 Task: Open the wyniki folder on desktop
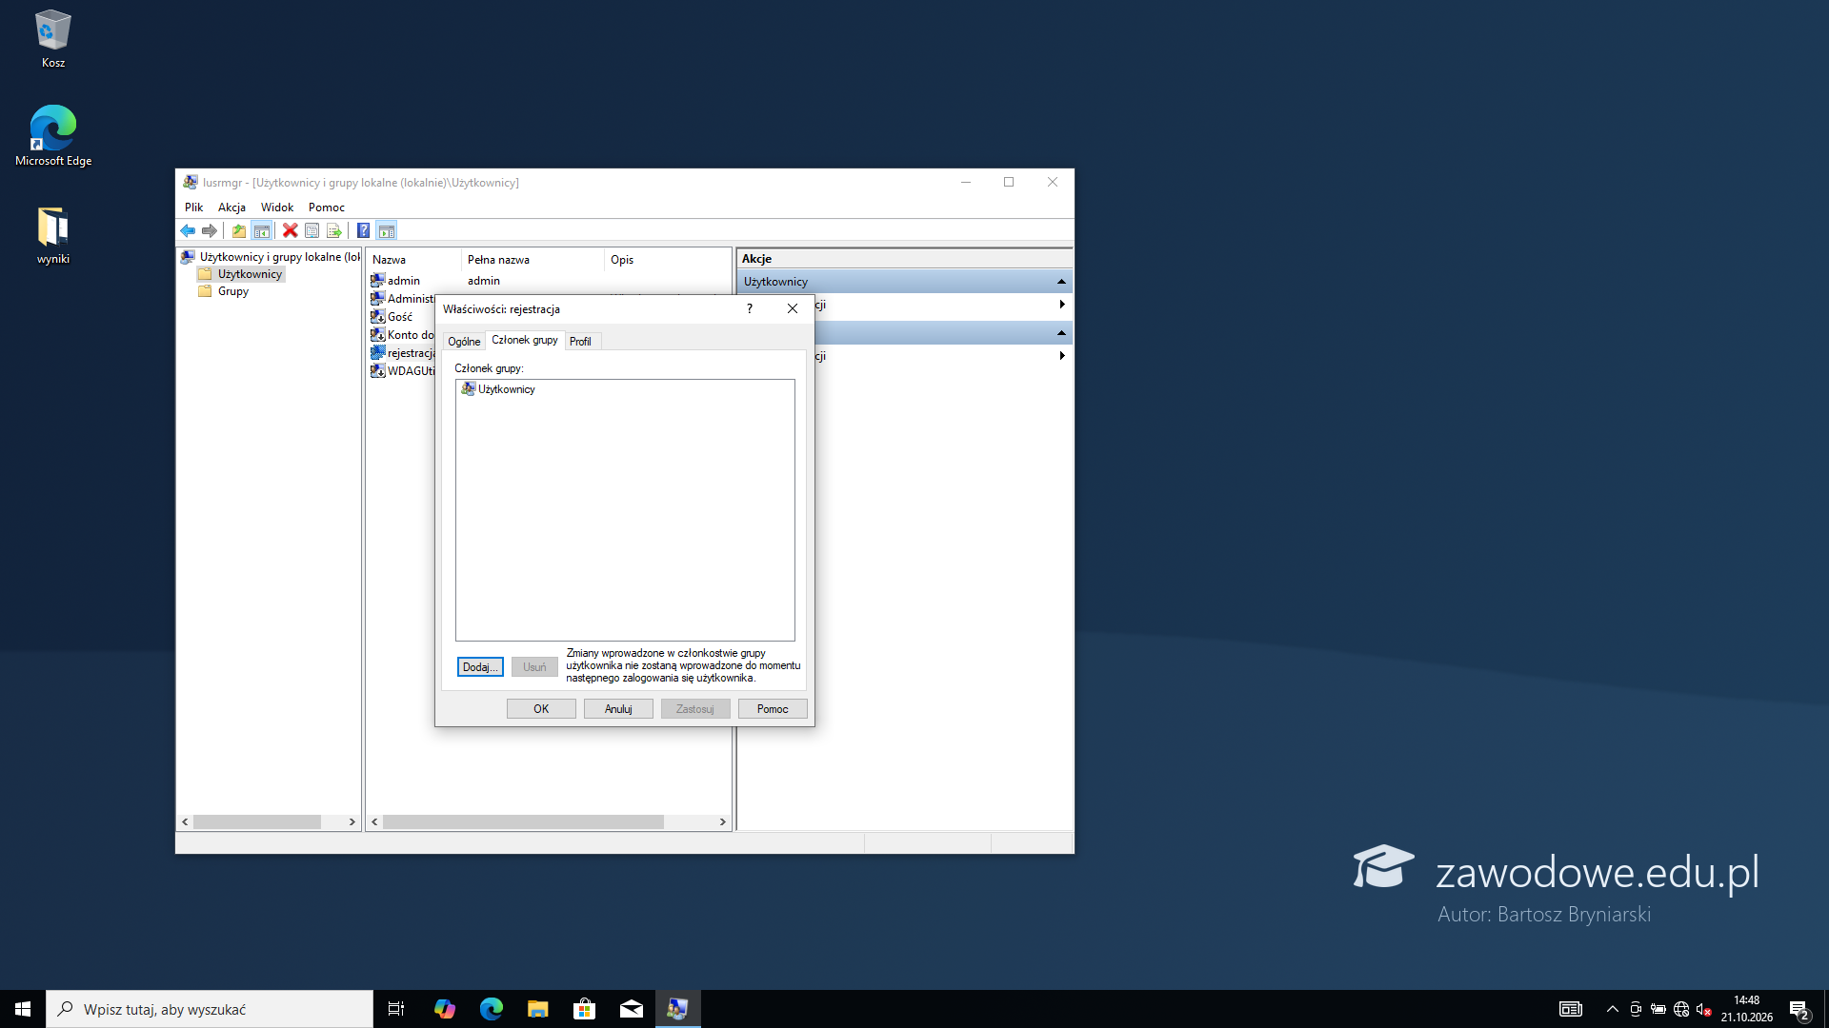(x=53, y=235)
